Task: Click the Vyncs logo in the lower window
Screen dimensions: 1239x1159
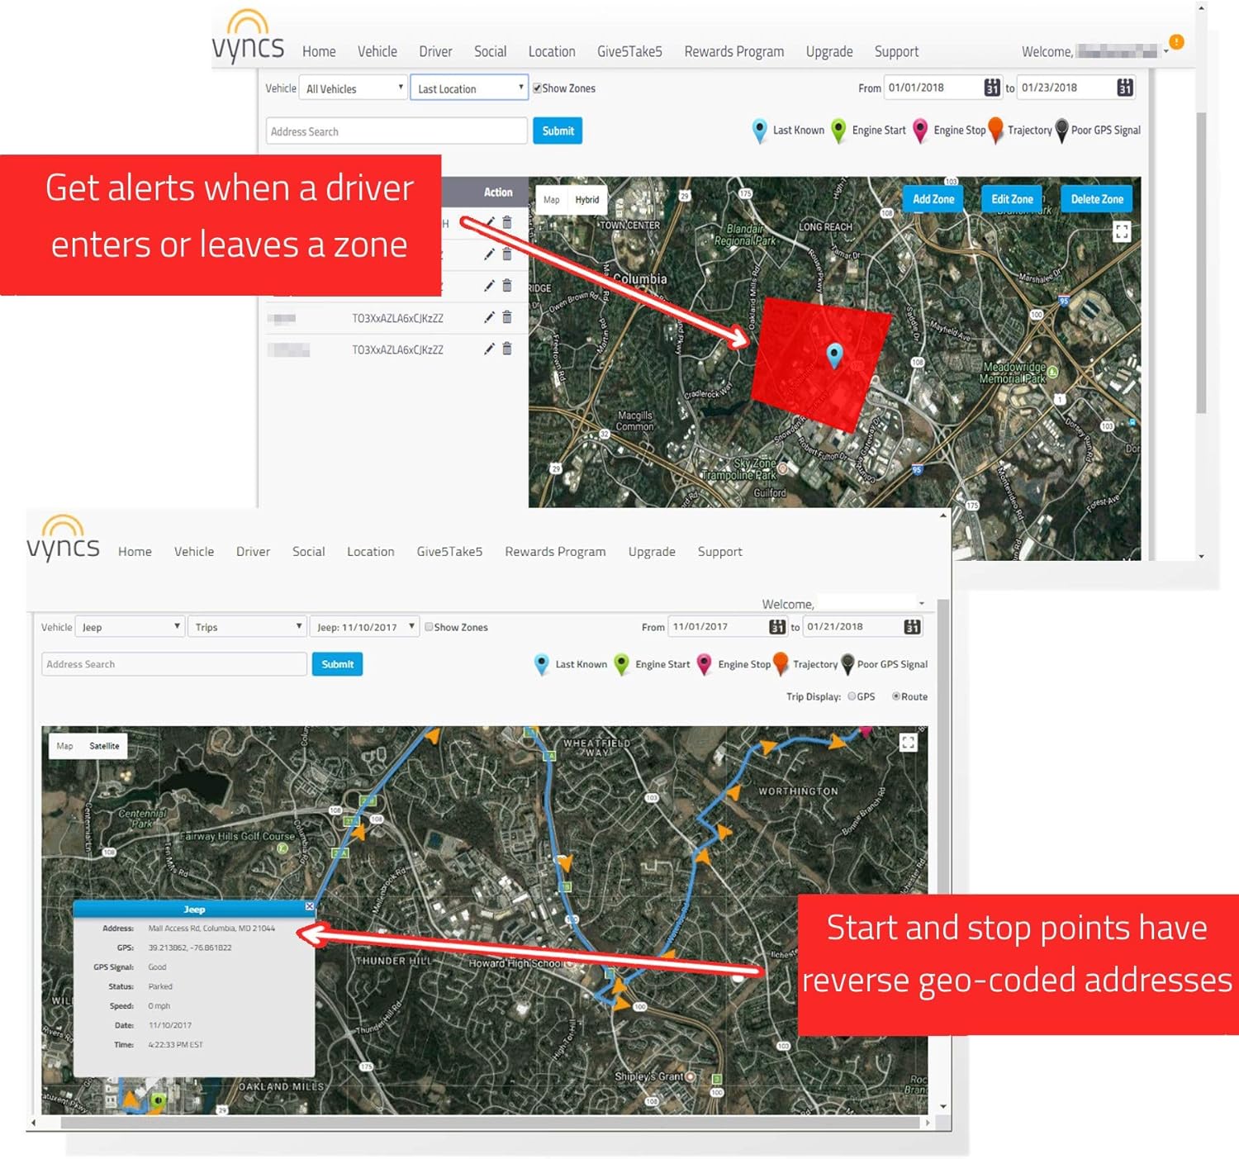Action: (x=63, y=539)
